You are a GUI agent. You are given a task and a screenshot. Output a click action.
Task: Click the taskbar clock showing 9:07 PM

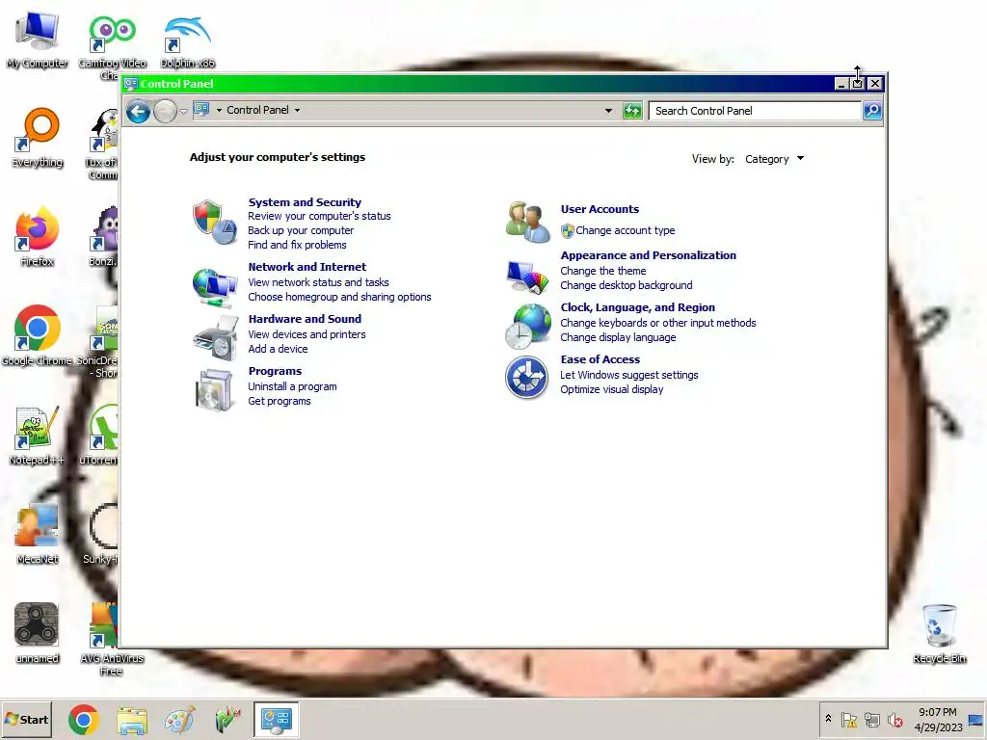click(938, 712)
